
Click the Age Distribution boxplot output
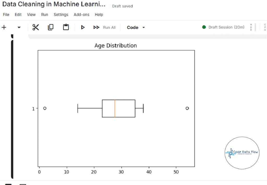click(116, 108)
